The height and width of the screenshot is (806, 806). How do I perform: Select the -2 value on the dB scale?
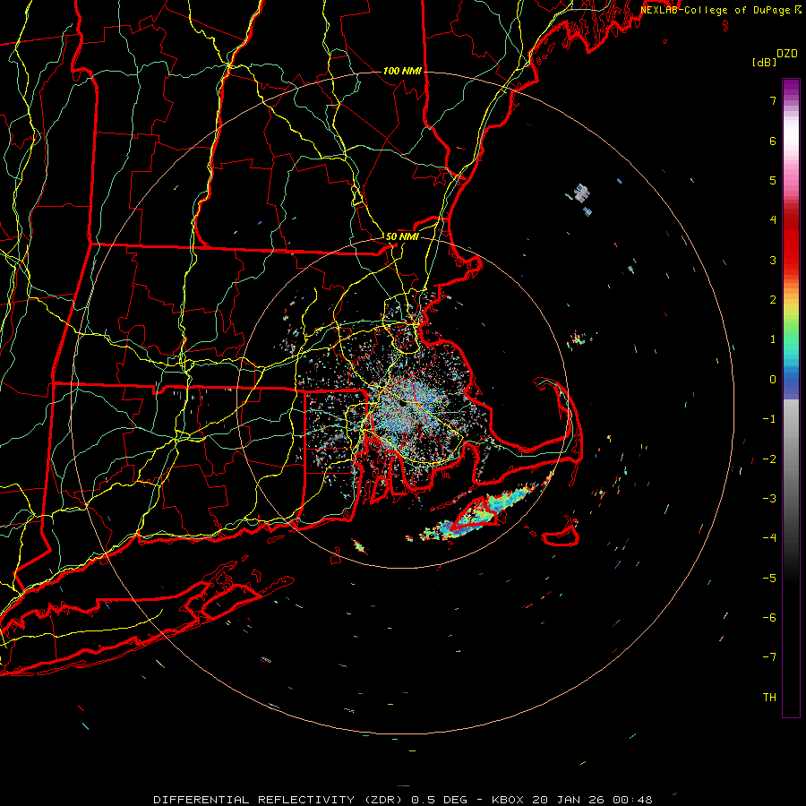click(769, 459)
